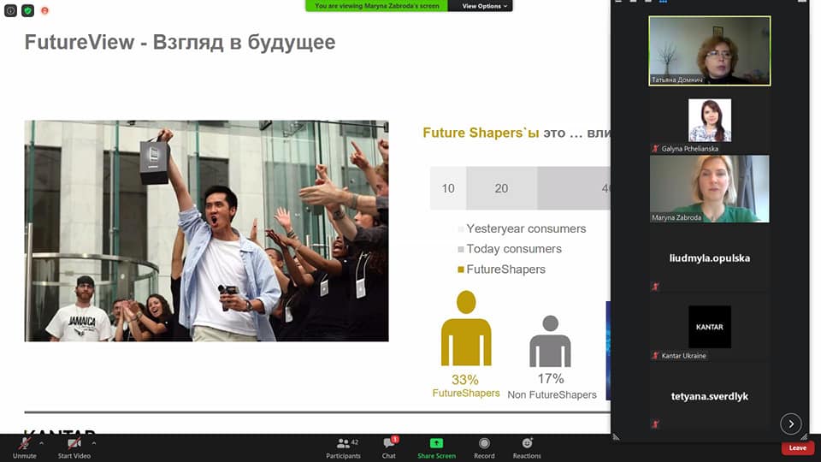Viewport: 821px width, 462px height.
Task: Open the View Options dropdown
Action: pos(485,6)
